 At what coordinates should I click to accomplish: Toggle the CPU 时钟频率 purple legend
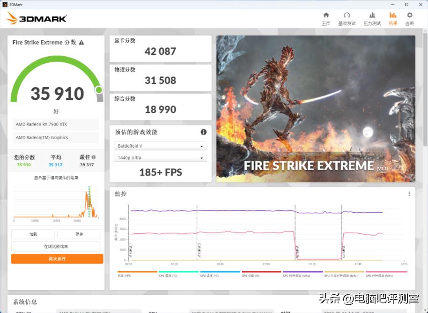click(x=303, y=274)
